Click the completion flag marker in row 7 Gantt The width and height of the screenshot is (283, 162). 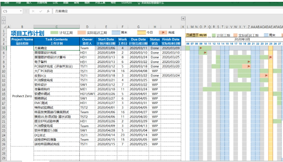(x=270, y=57)
